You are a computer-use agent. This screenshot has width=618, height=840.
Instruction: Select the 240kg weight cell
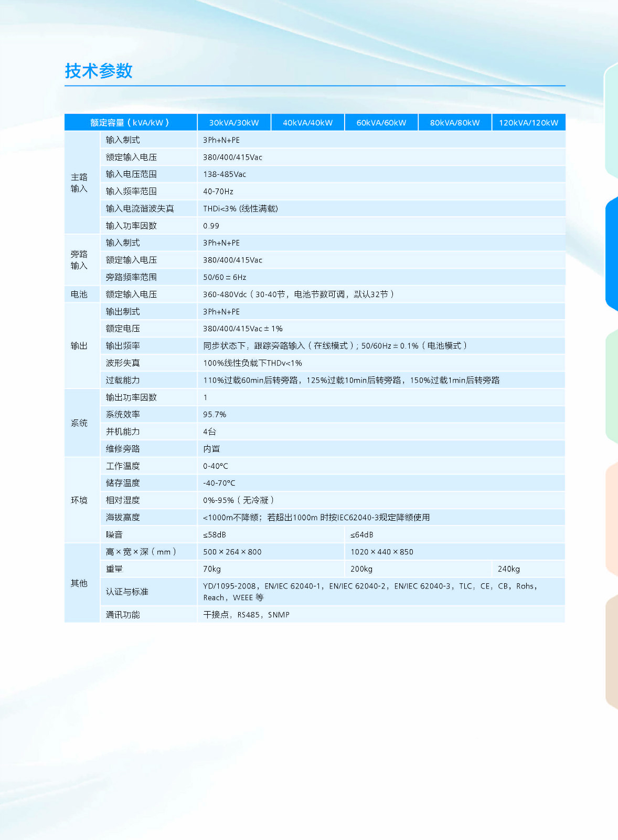point(508,569)
